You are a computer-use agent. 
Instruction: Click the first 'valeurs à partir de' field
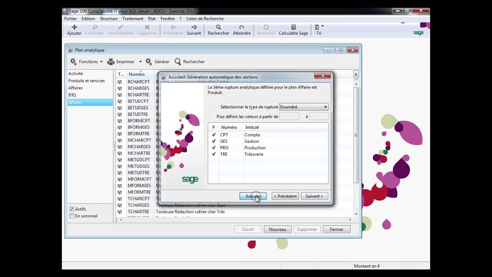[x=289, y=116]
